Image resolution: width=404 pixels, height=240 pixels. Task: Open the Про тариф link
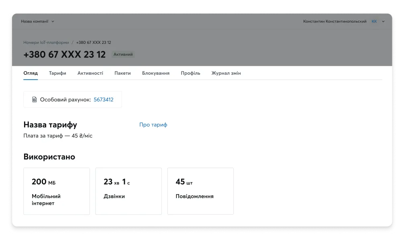pos(153,125)
